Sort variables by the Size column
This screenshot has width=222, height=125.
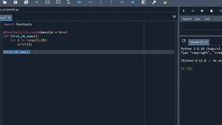pyautogui.click(x=207, y=19)
